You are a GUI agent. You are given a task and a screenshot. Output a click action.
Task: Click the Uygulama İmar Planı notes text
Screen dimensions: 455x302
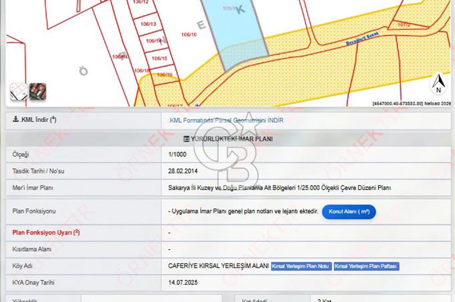[x=243, y=211]
